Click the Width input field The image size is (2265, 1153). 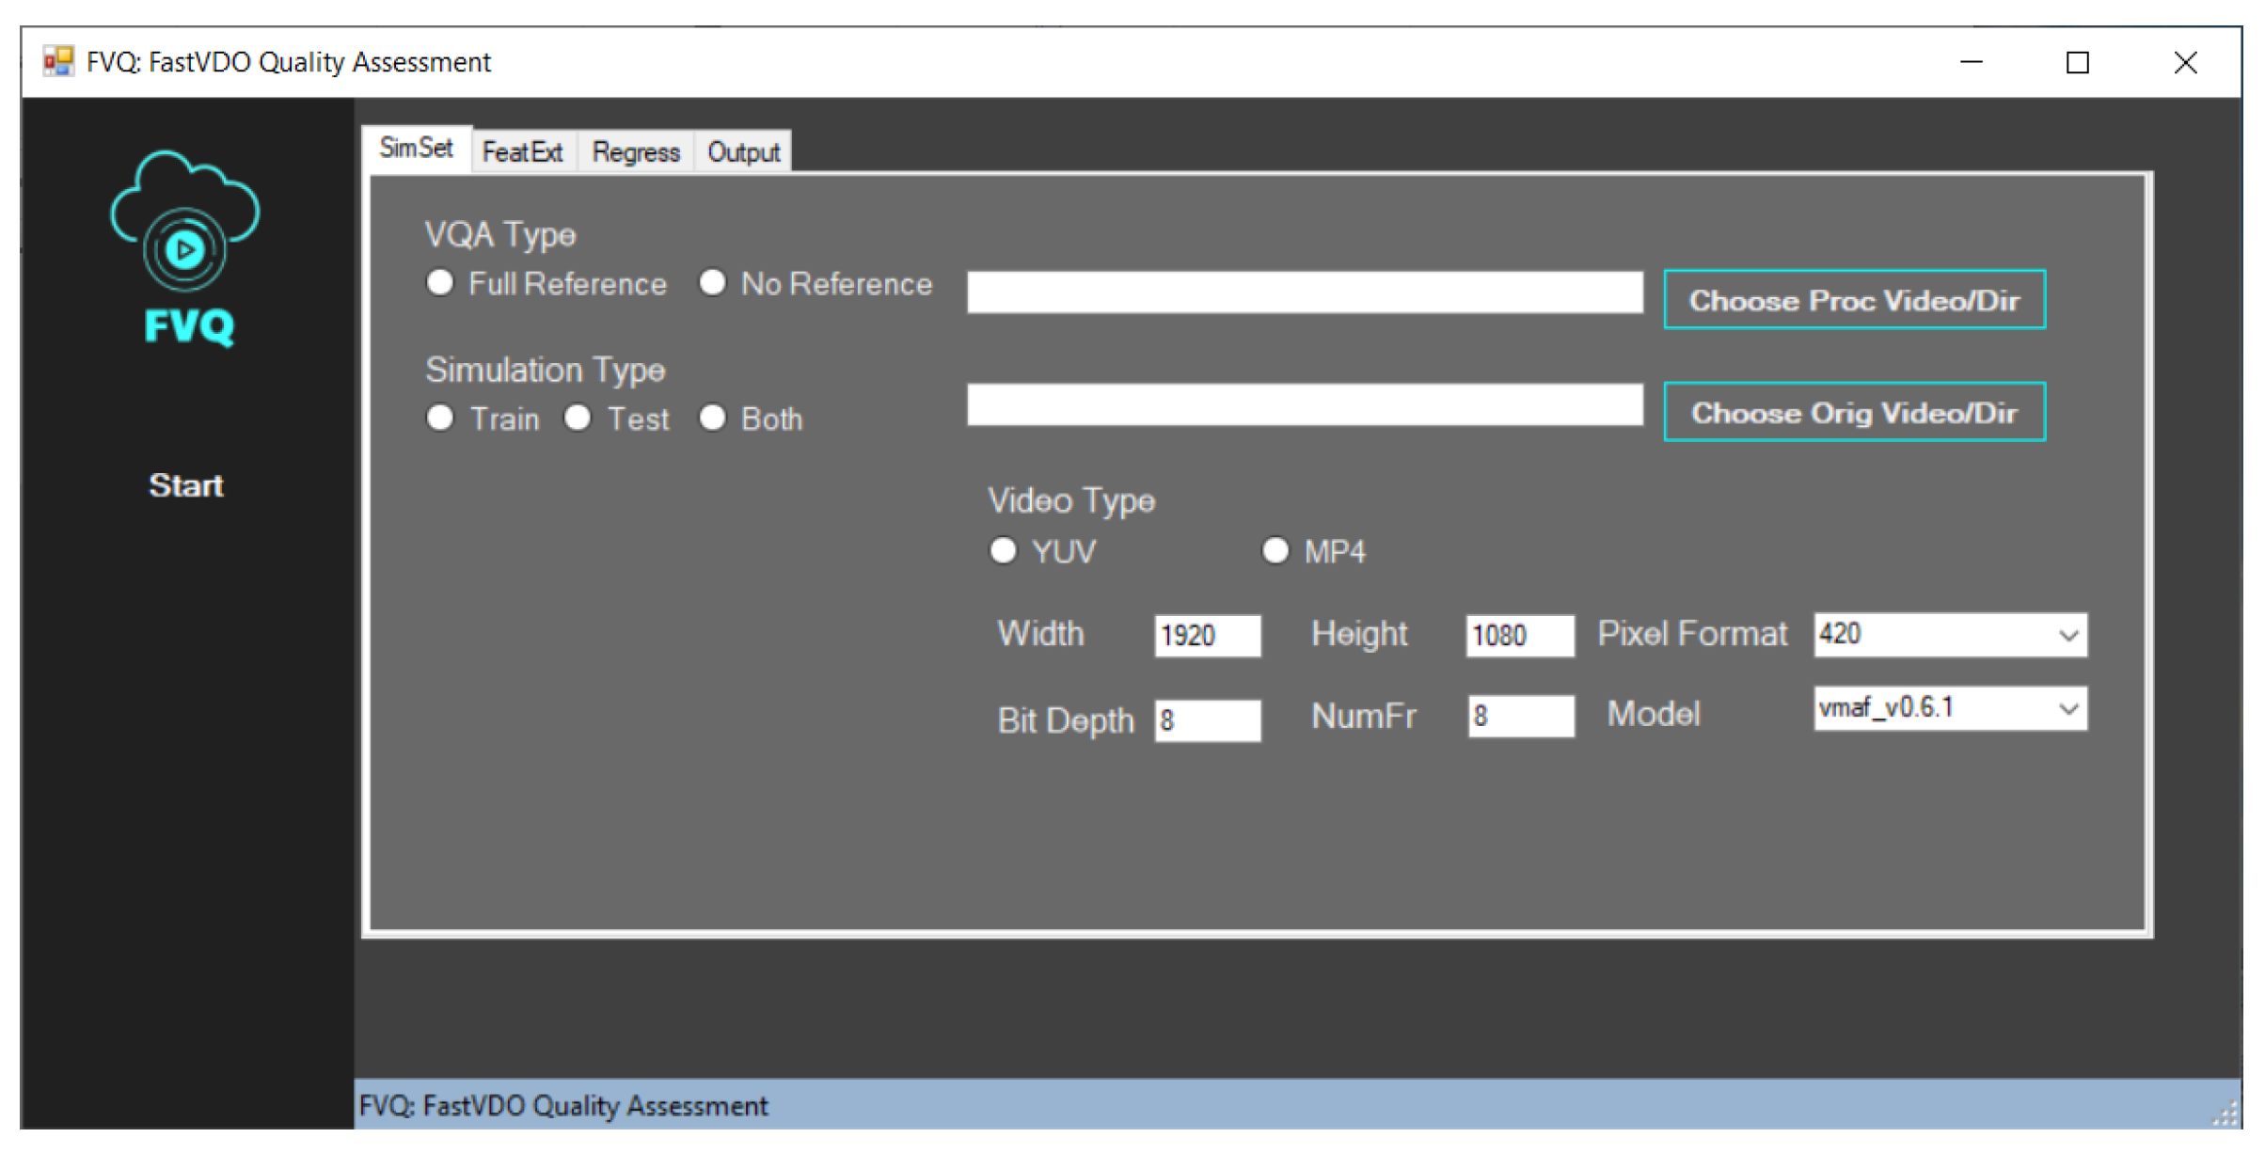pos(1207,636)
